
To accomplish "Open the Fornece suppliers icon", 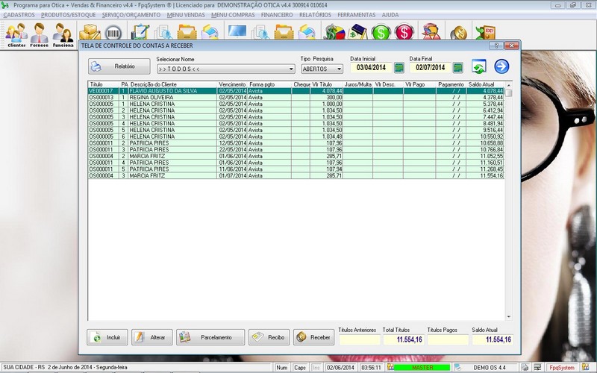I will 40,35.
